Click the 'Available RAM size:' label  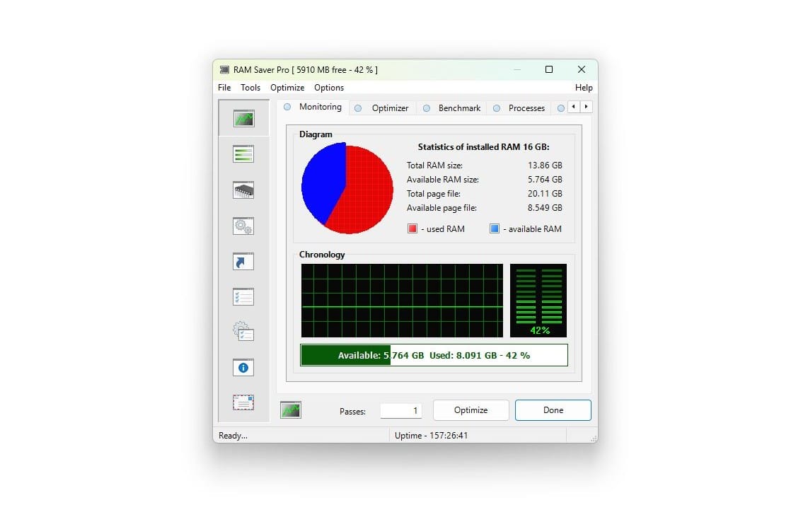coord(443,180)
